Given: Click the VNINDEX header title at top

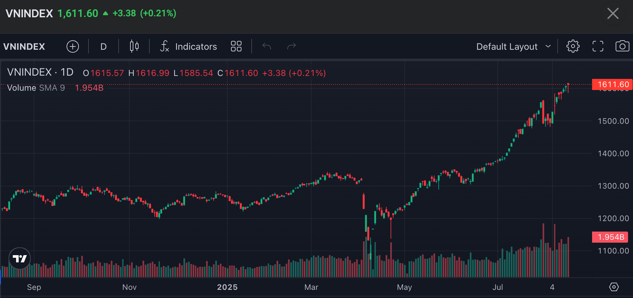Looking at the screenshot, I should [29, 14].
